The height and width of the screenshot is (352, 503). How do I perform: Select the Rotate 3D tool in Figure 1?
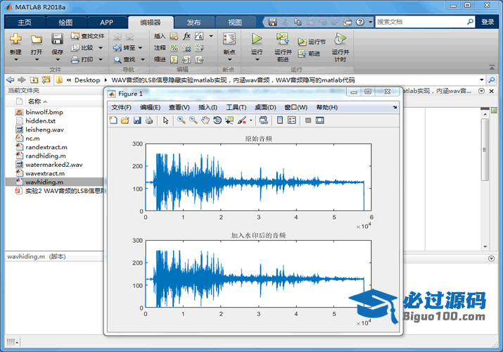(x=217, y=120)
